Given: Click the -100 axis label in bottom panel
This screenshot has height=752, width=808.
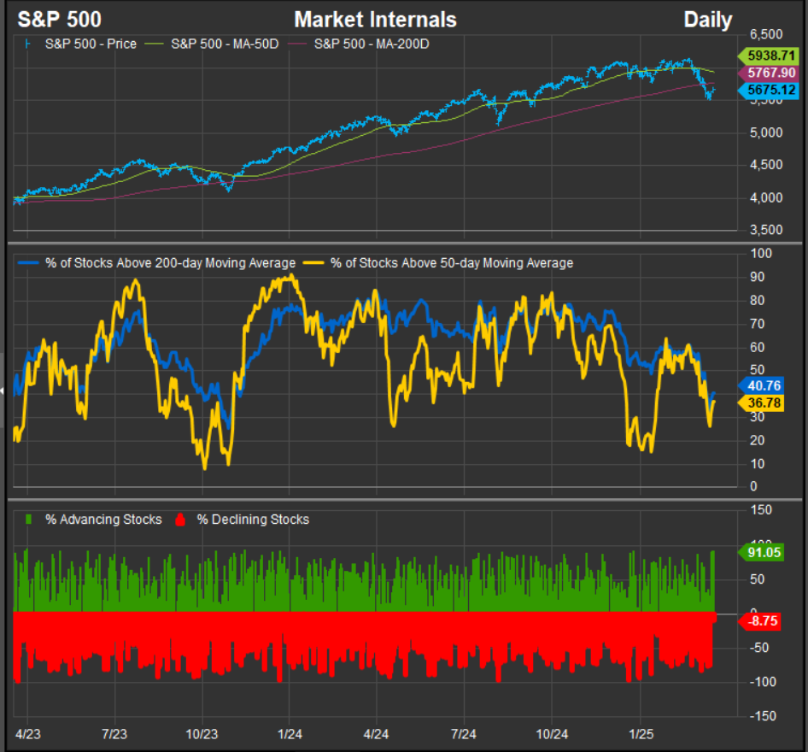Looking at the screenshot, I should [x=763, y=682].
